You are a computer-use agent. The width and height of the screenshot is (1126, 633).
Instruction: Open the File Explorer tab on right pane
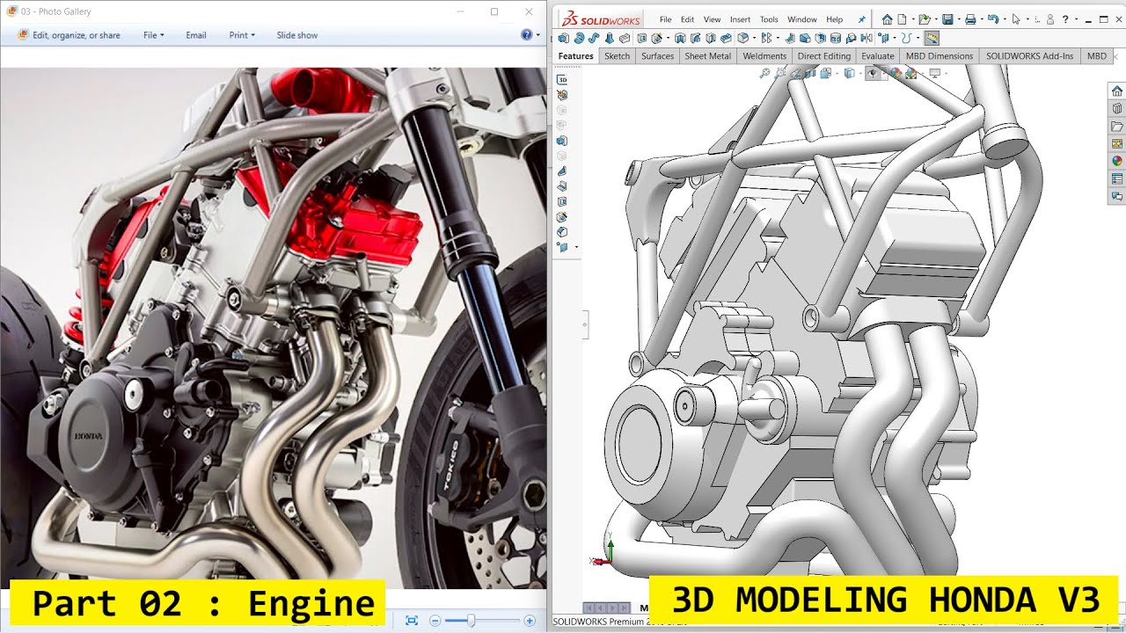click(1117, 127)
